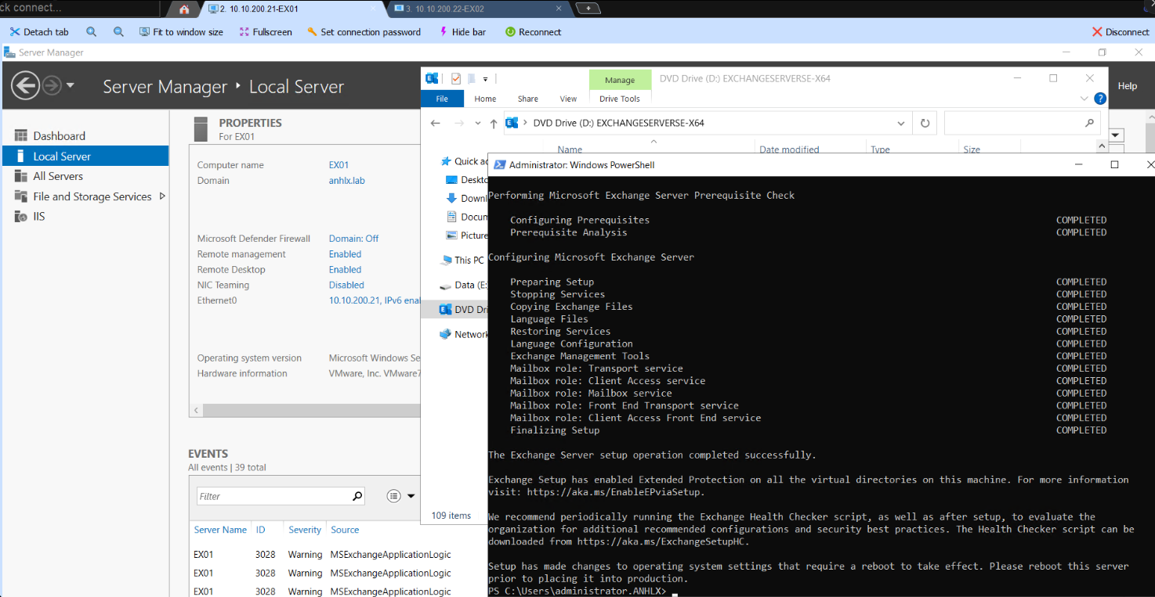
Task: Disconnect the remote session
Action: [1121, 32]
